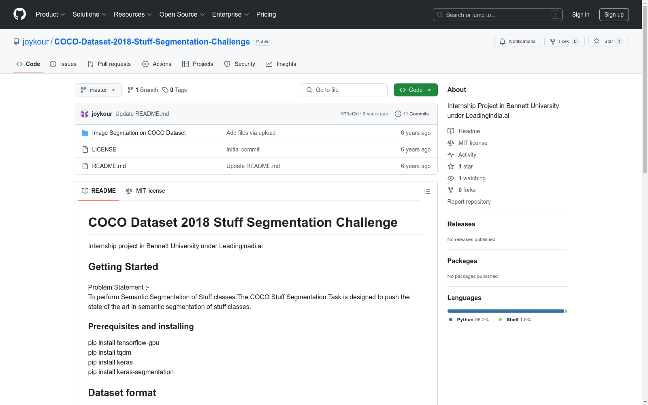
Task: Open the Pricing page link
Action: 266,14
